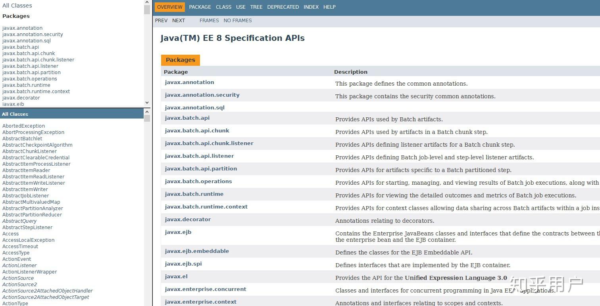Open the AccessTimeout class entry
The height and width of the screenshot is (306, 600).
[x=20, y=247]
